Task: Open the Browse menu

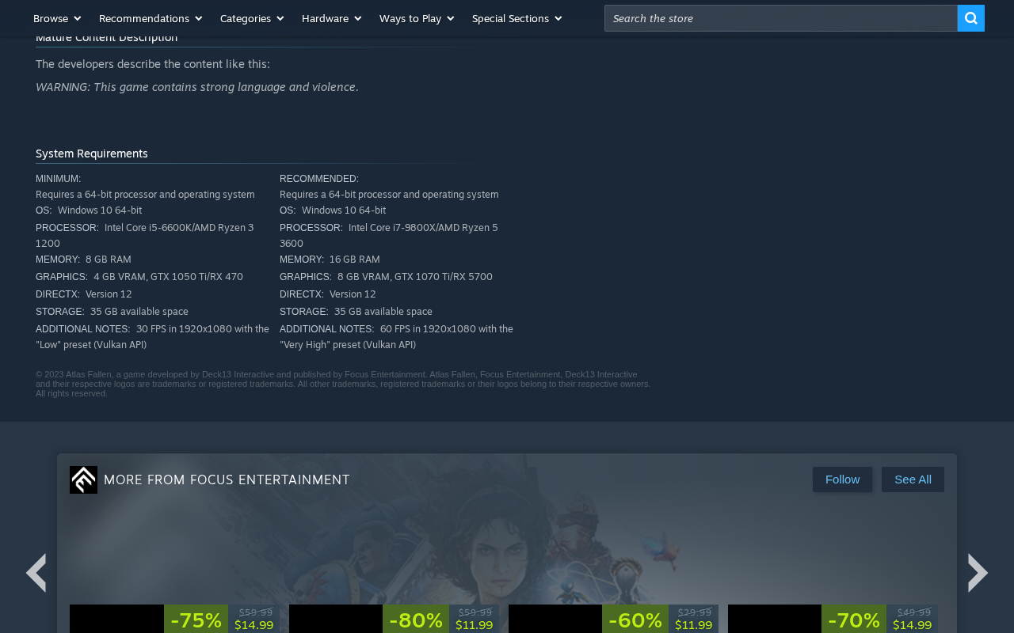Action: tap(56, 18)
